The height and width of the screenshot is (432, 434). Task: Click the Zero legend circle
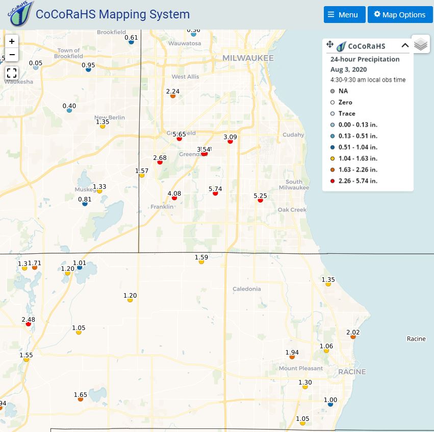click(x=333, y=102)
